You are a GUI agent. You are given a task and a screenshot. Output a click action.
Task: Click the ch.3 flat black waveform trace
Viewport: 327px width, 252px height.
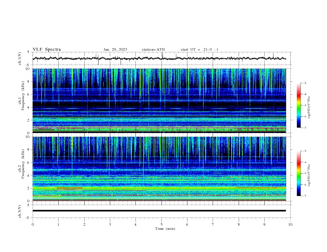[159, 211]
